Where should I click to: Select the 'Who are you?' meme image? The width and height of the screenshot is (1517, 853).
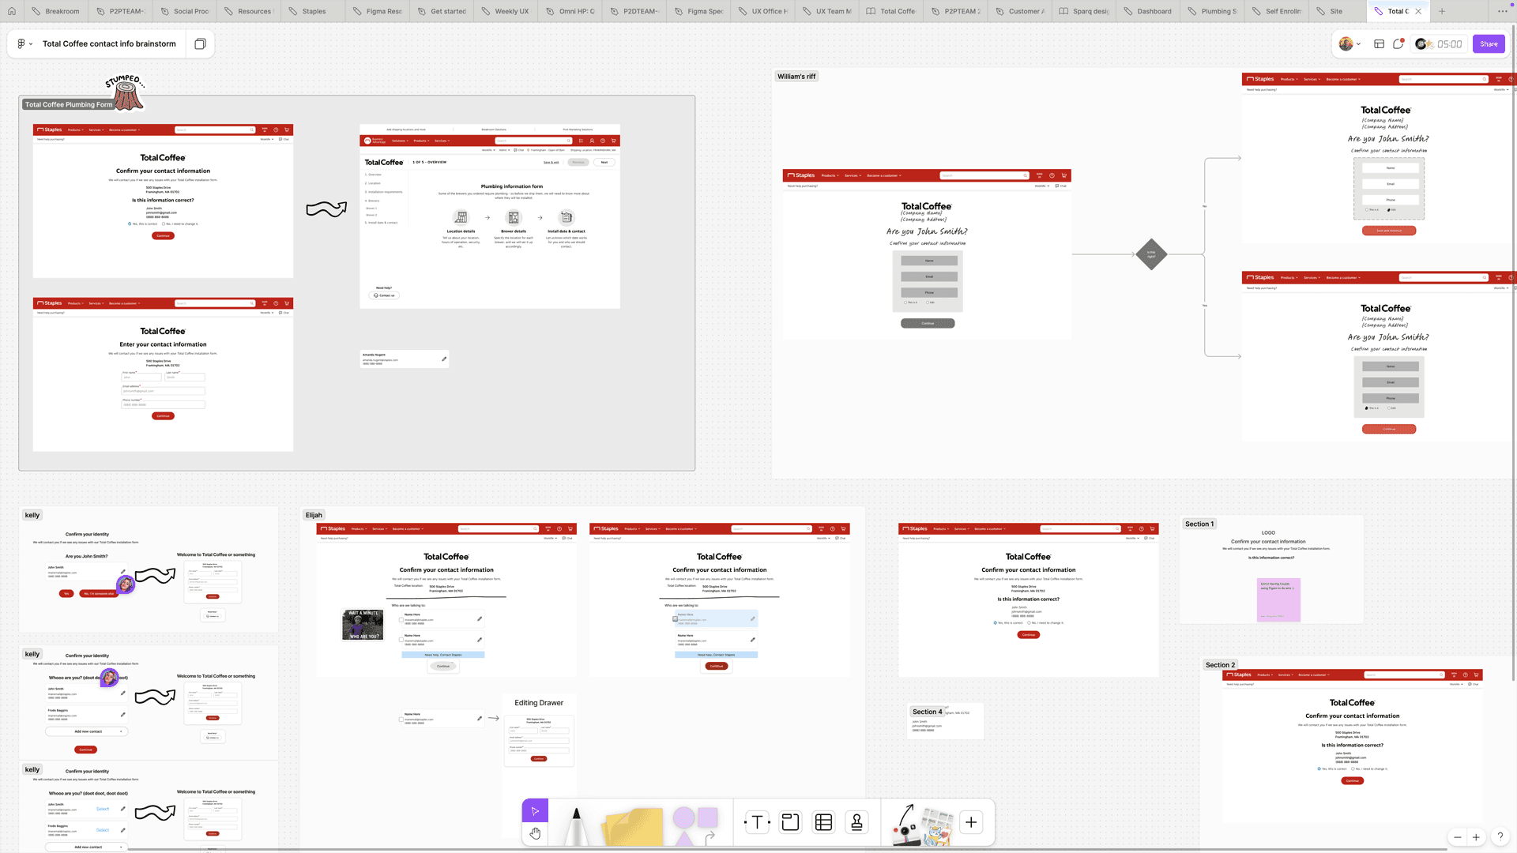(363, 625)
